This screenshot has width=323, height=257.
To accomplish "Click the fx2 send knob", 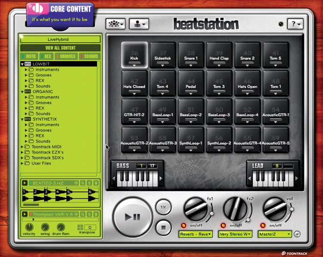I will coord(235,209).
